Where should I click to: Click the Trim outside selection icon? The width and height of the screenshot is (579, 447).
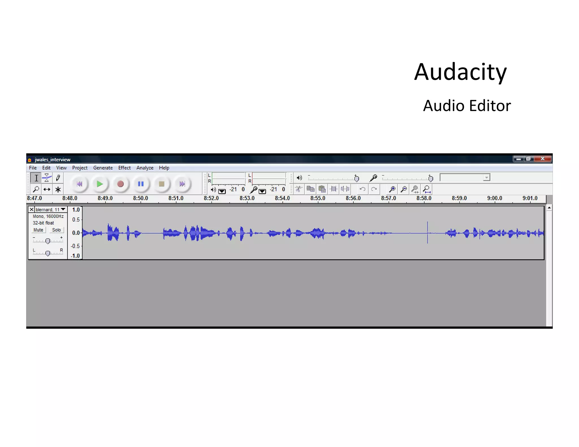click(x=334, y=189)
